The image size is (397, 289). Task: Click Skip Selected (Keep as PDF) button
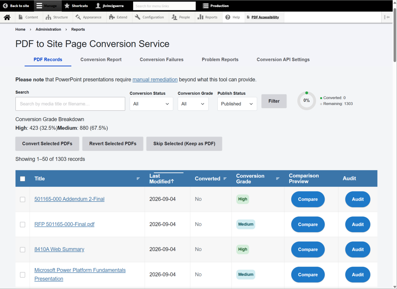point(184,144)
